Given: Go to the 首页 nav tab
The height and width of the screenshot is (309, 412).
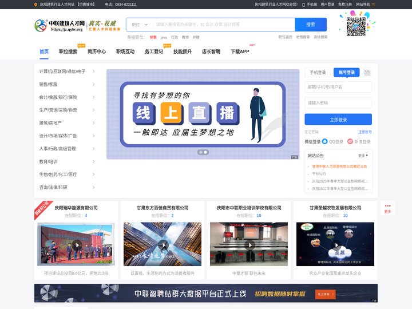Looking at the screenshot, I should click(44, 51).
